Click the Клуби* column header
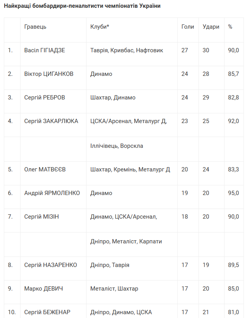 tap(100, 27)
